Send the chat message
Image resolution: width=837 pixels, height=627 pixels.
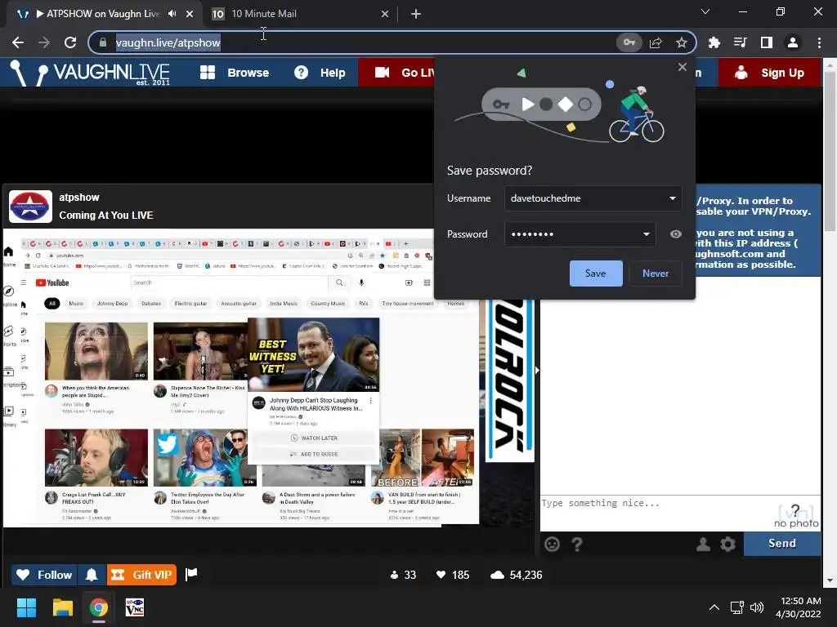pos(782,543)
